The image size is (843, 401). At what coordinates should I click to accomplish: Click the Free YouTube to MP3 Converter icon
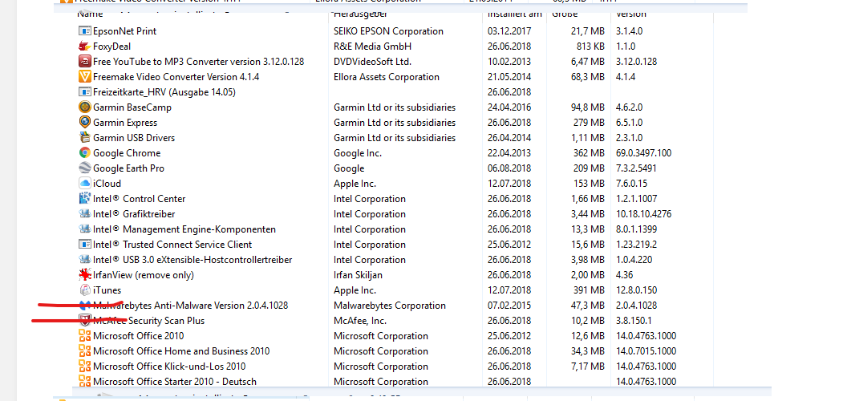coord(84,61)
